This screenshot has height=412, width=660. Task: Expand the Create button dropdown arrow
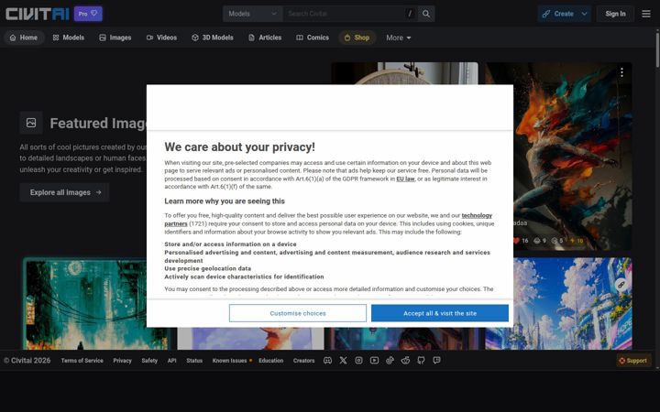click(584, 14)
